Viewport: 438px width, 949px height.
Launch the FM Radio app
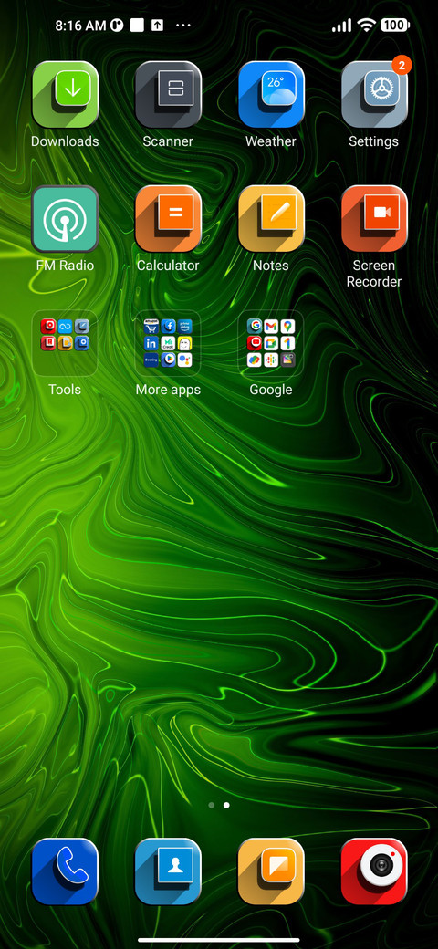click(65, 218)
